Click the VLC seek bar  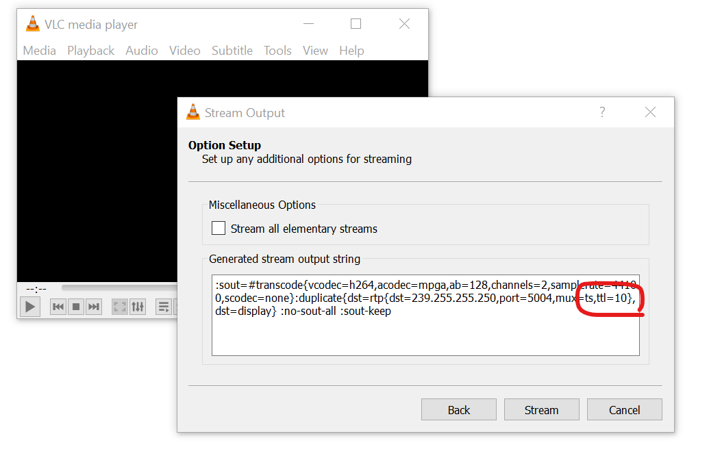coord(119,288)
